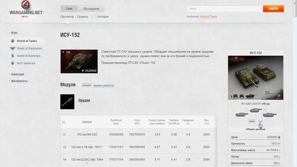The image size is (297, 167).
Task: Open the Править edit option
Action: click(83, 17)
